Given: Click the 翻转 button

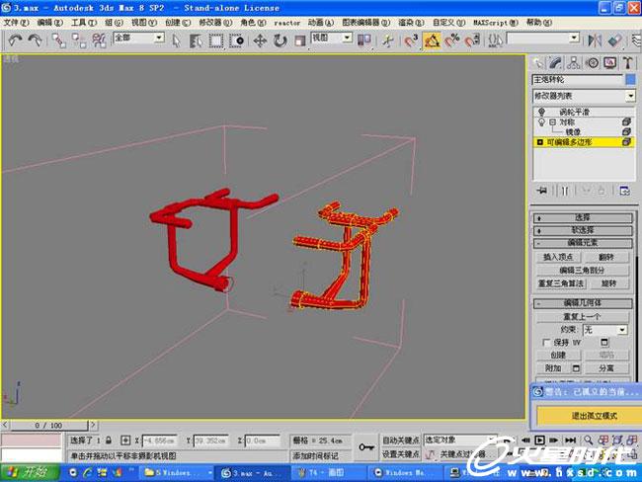Looking at the screenshot, I should [x=606, y=257].
